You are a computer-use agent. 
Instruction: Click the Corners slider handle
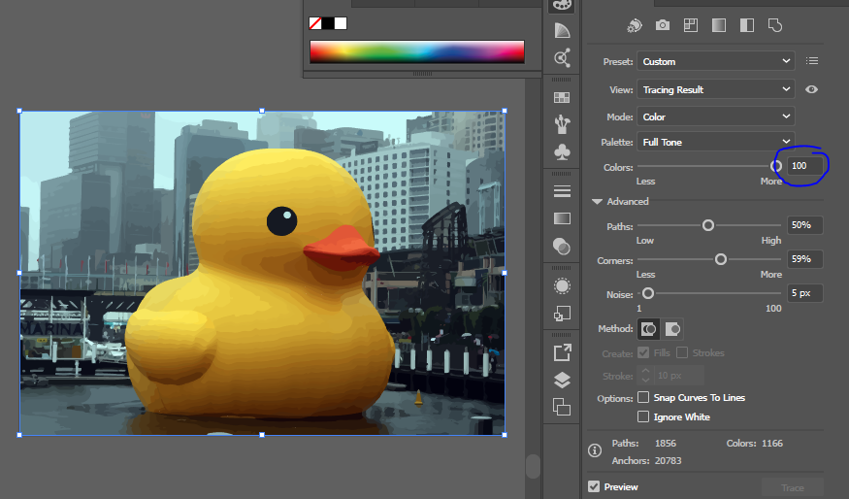coord(721,259)
